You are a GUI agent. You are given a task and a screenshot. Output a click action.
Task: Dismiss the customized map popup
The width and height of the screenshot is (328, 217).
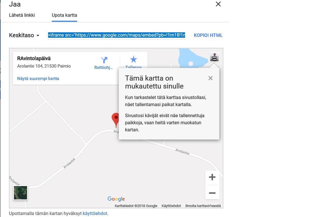(210, 78)
